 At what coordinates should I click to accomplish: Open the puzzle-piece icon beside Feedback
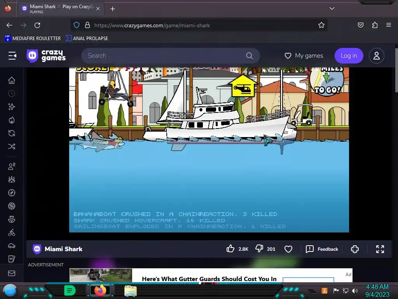(355, 249)
